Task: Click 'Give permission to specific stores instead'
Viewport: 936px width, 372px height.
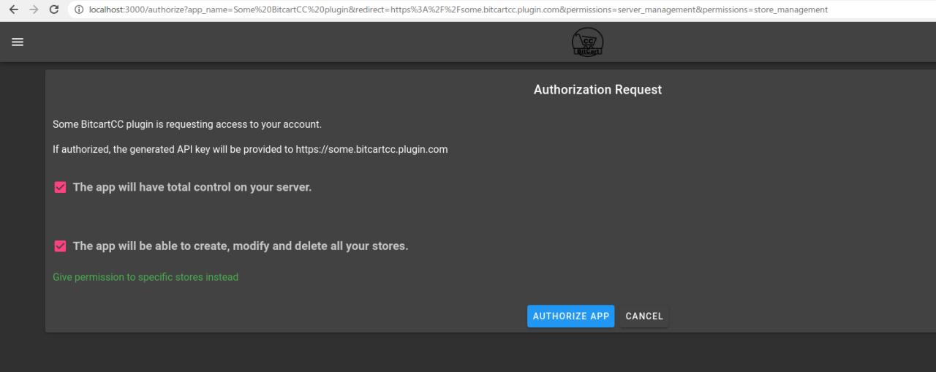Action: pos(146,277)
